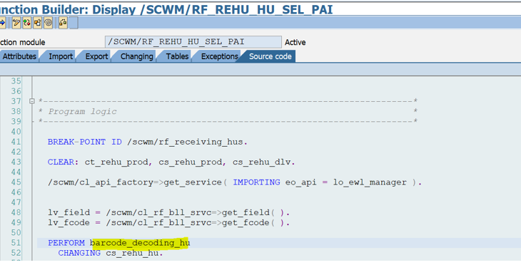
Task: Click line number 51 in gutter
Action: coord(16,243)
